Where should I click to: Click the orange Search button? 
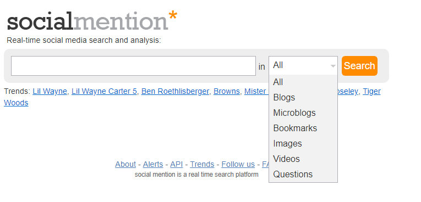tap(359, 66)
